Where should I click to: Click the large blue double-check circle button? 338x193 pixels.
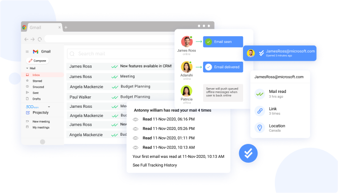pos(248,153)
